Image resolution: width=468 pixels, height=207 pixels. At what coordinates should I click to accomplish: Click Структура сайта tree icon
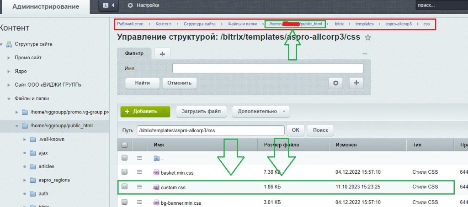click(9, 44)
